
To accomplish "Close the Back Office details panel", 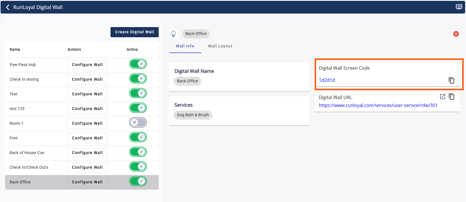I will click(x=456, y=34).
